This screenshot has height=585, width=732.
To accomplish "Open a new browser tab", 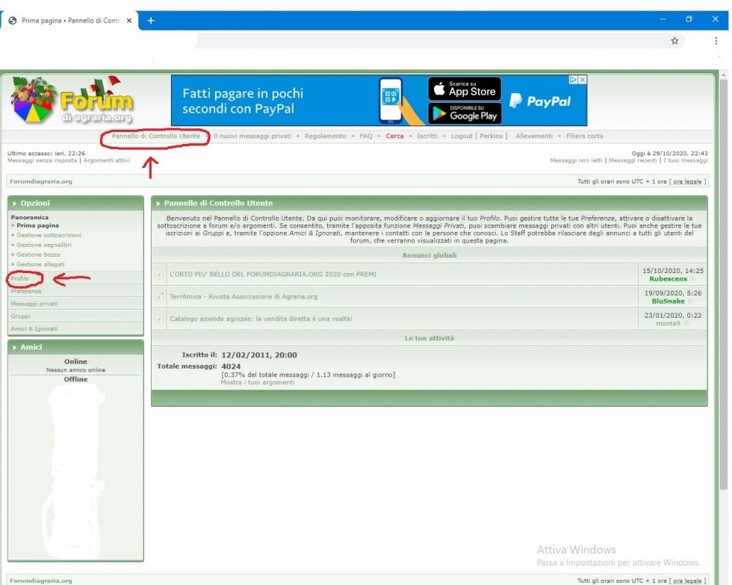I will click(x=151, y=20).
